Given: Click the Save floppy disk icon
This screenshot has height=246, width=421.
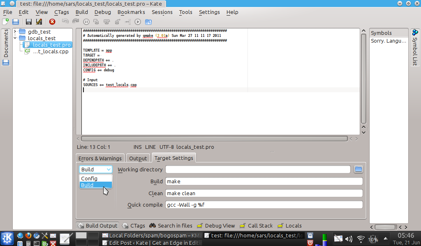Looking at the screenshot, I should click(29, 22).
